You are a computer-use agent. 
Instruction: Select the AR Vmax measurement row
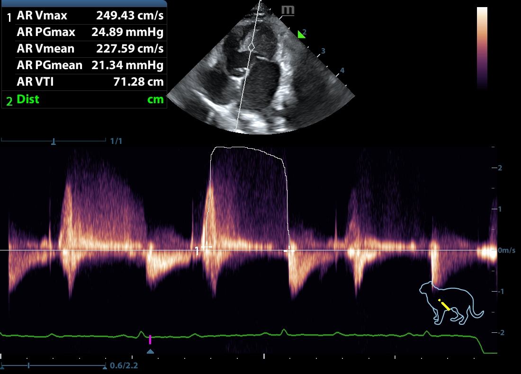[x=90, y=16]
